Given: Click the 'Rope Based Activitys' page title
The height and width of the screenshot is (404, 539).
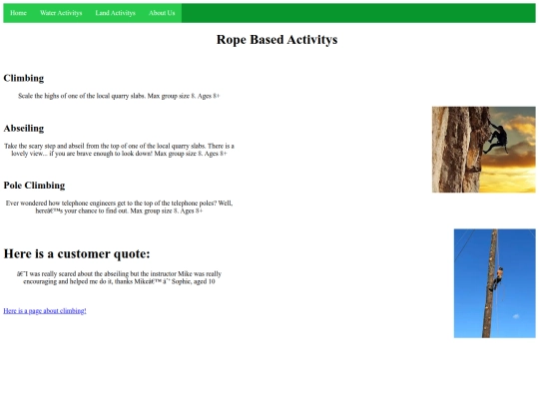Looking at the screenshot, I should [276, 40].
